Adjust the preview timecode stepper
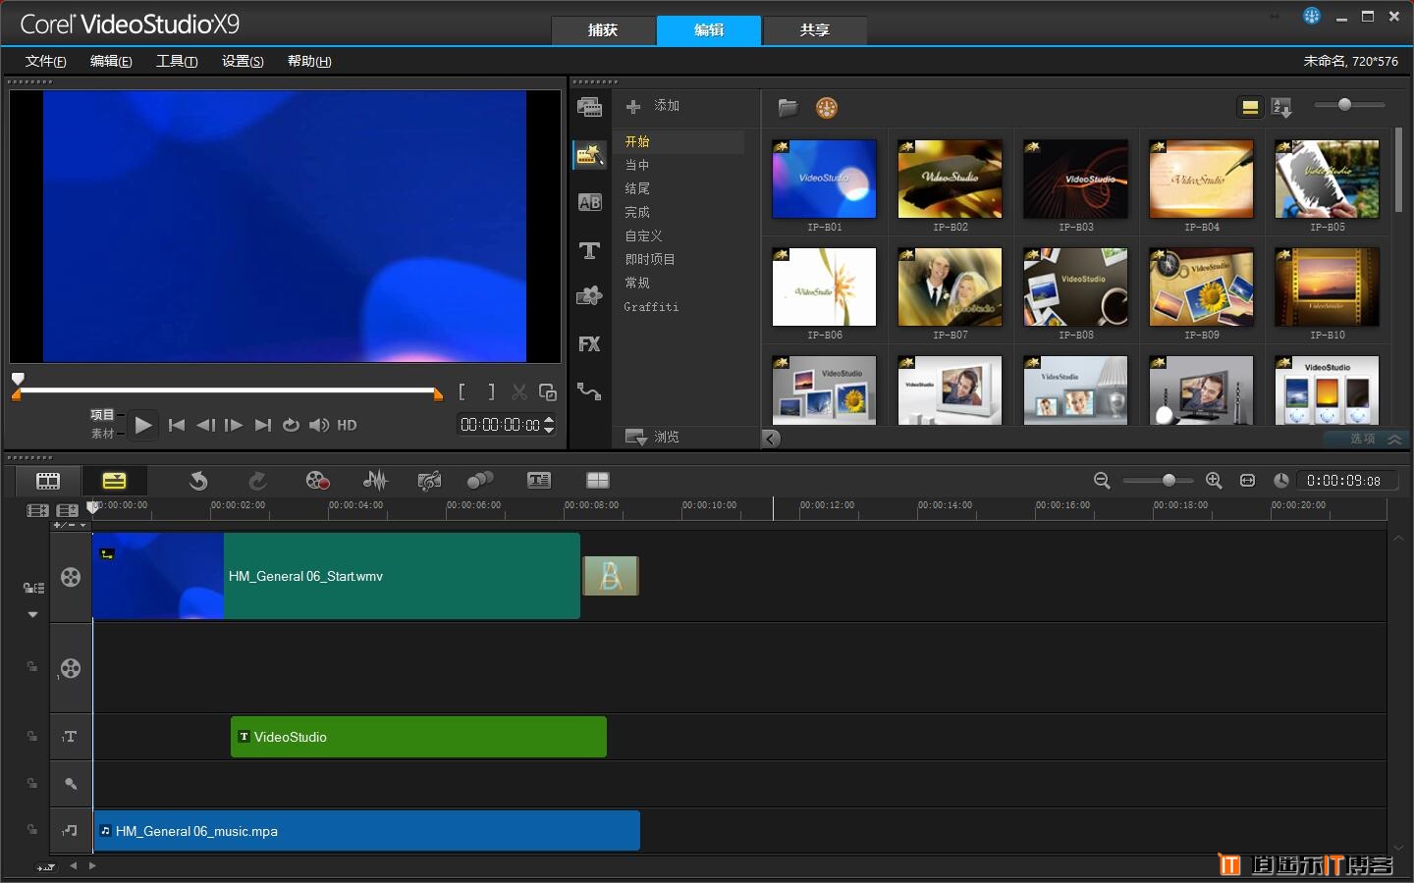This screenshot has height=883, width=1414. click(x=549, y=425)
